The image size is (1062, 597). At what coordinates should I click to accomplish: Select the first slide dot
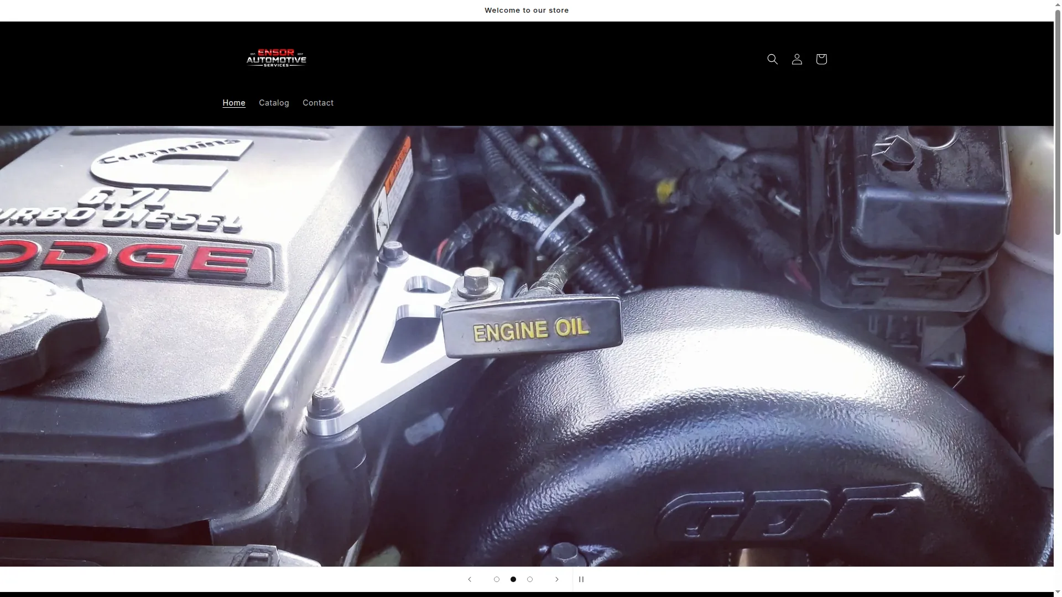(497, 579)
